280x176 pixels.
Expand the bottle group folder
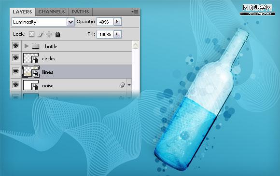pyautogui.click(x=27, y=46)
